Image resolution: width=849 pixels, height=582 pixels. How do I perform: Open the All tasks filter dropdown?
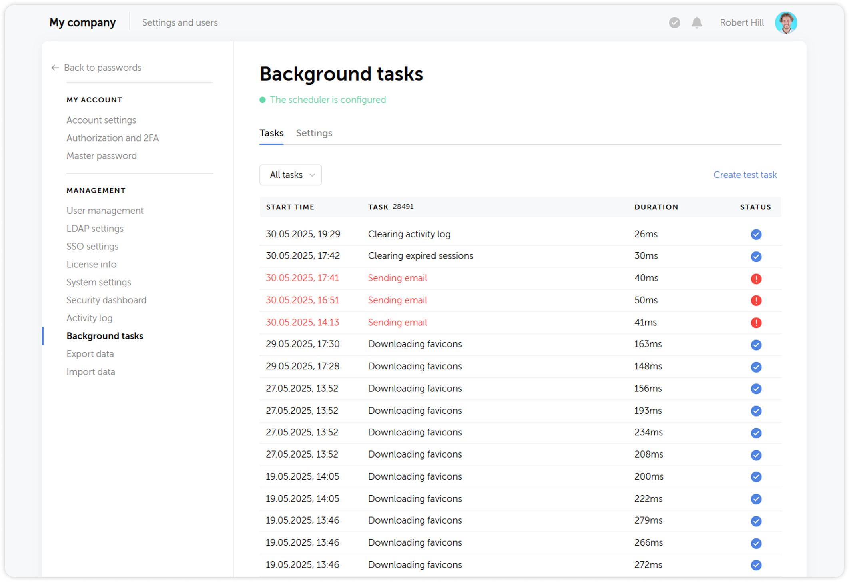coord(291,175)
